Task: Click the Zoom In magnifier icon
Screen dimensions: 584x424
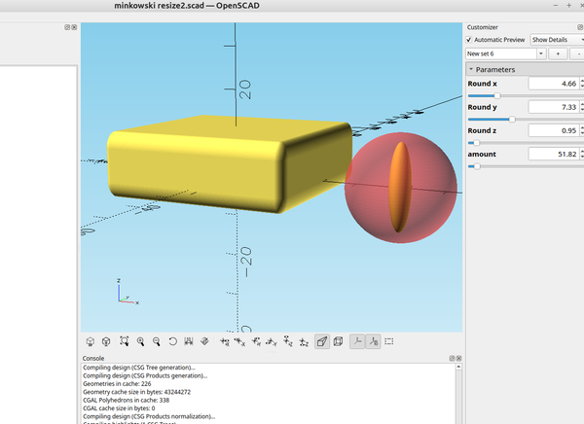Action: [140, 341]
